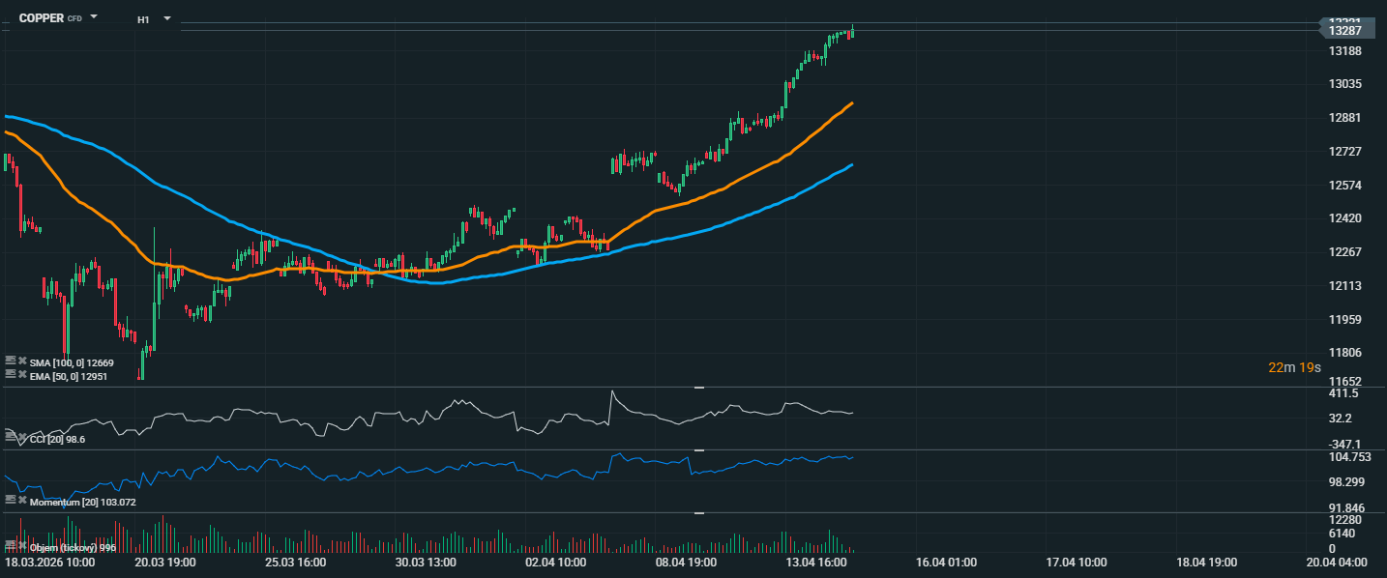1387x578 pixels.
Task: Open settings icon for CCI [20] indicator
Action: (11, 438)
